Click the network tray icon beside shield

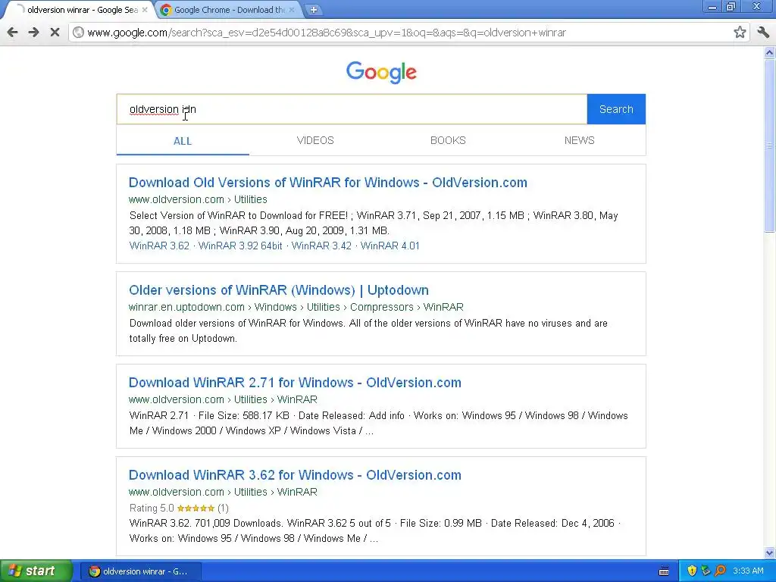click(x=706, y=571)
